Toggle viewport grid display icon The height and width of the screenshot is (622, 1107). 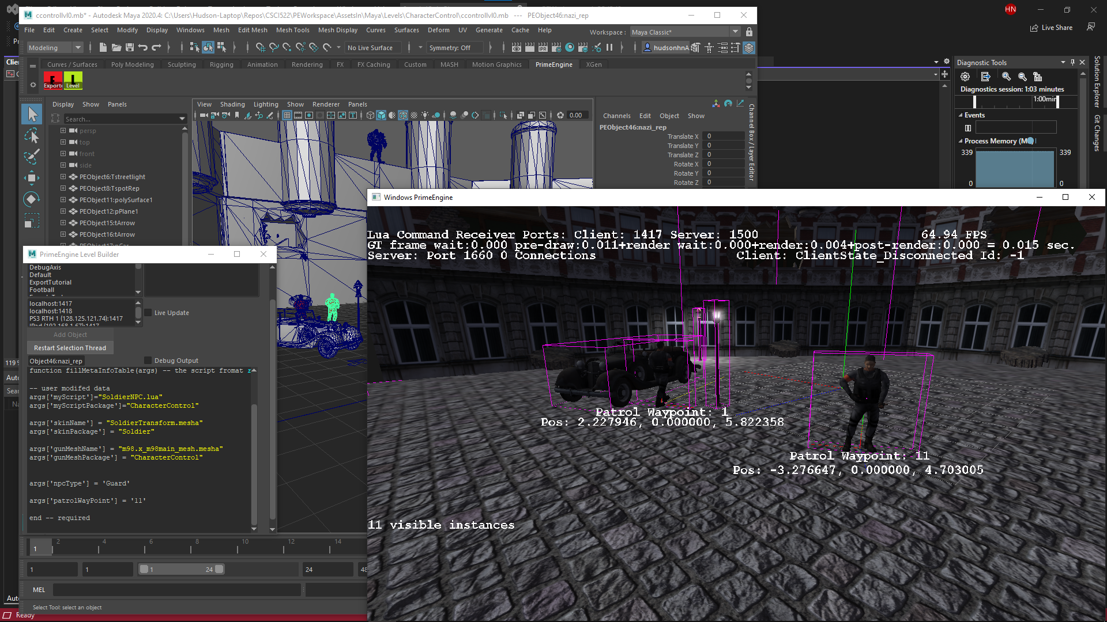(287, 115)
